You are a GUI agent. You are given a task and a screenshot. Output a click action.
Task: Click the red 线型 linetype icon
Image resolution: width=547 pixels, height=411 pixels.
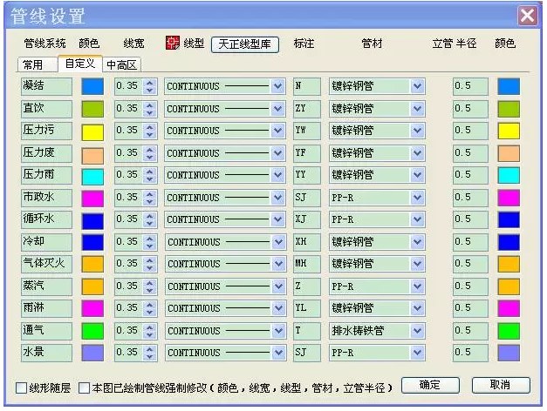pos(173,44)
